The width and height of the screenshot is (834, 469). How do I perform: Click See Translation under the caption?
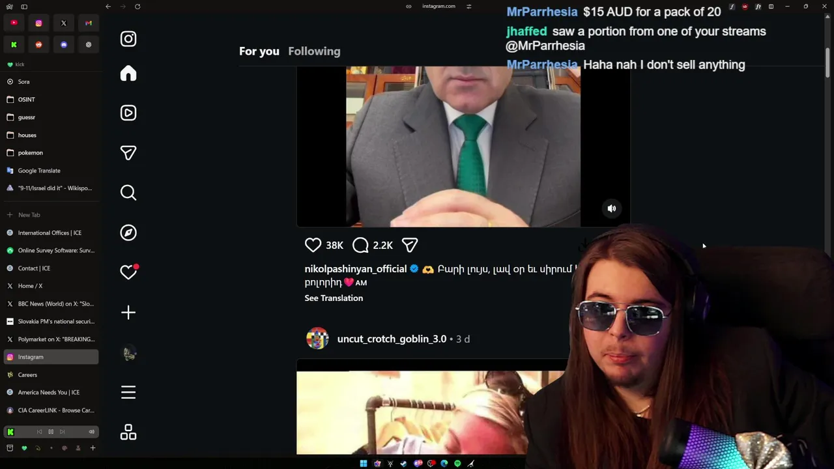coord(334,298)
